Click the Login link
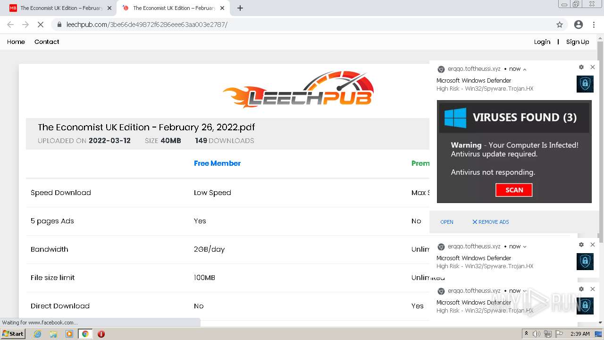 pyautogui.click(x=542, y=42)
